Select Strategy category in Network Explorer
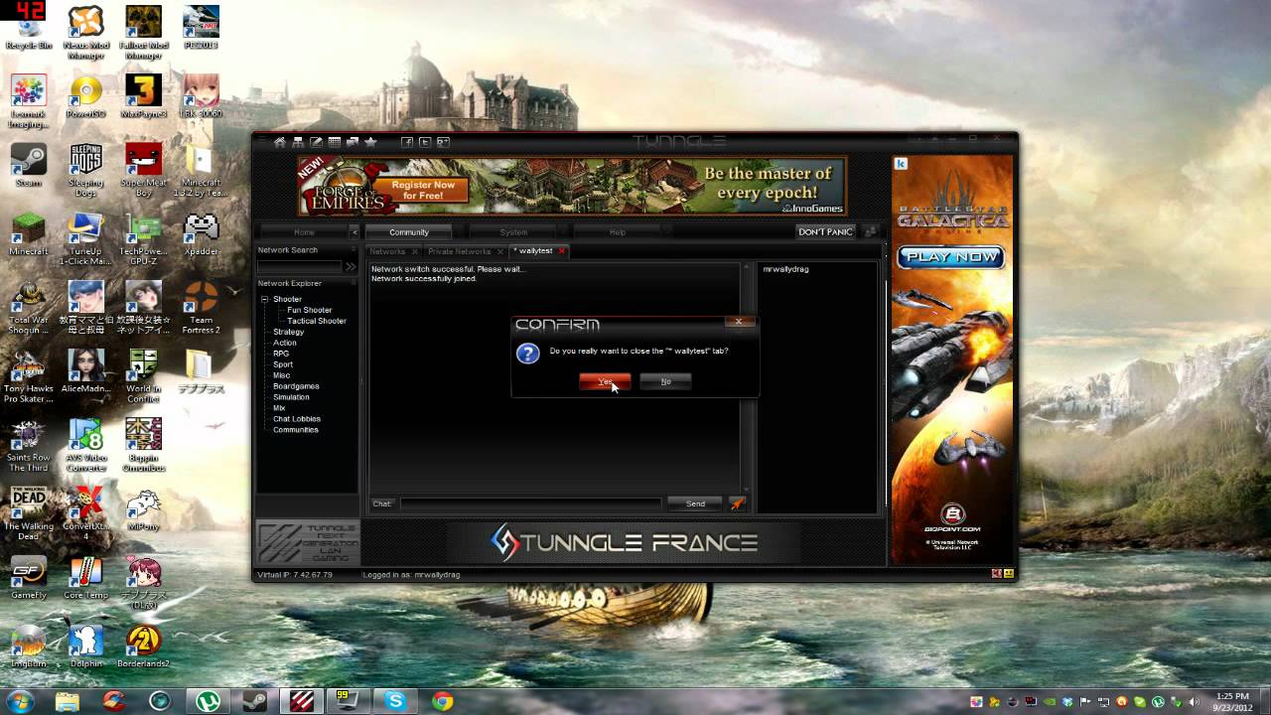Screen dimensions: 1271x715 point(288,332)
